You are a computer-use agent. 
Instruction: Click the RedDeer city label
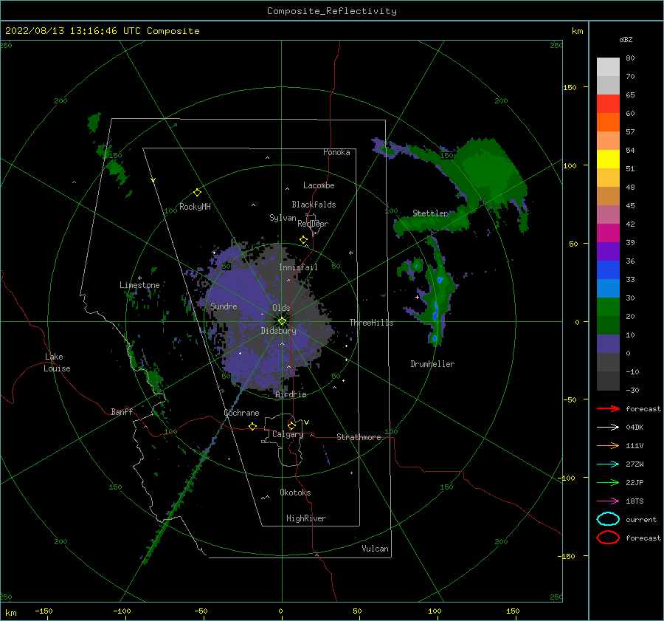tap(313, 224)
